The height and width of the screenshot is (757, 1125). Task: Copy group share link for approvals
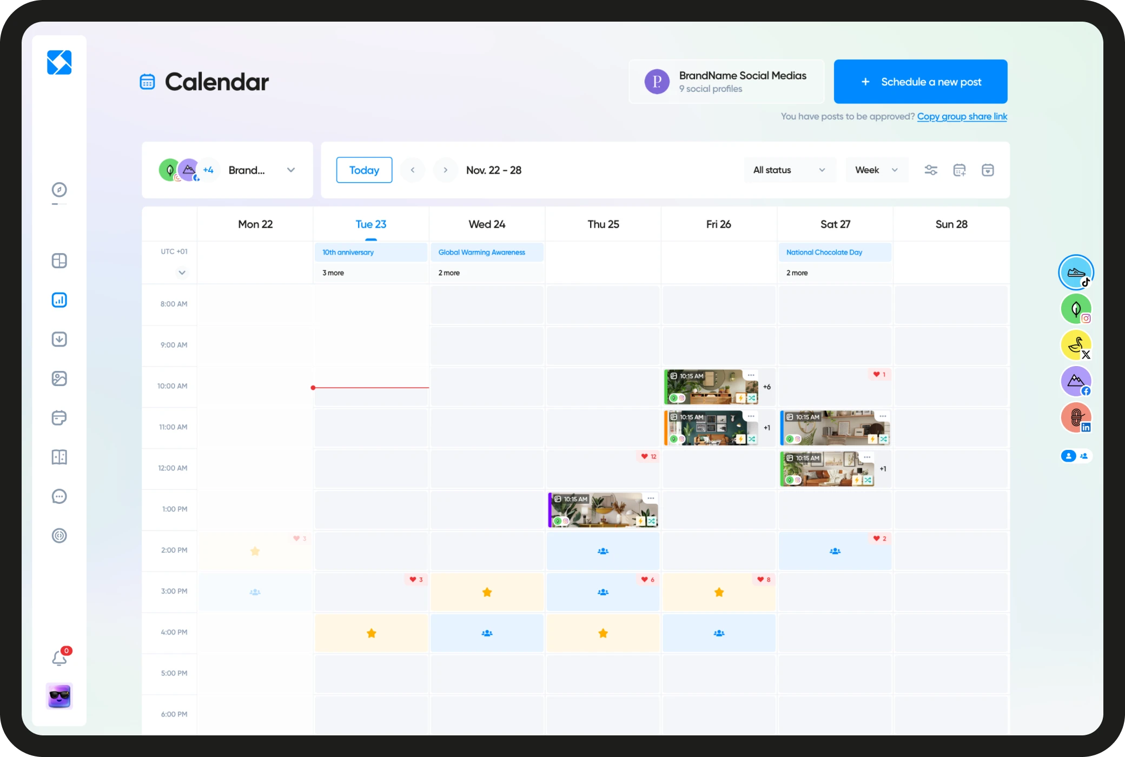coord(963,117)
